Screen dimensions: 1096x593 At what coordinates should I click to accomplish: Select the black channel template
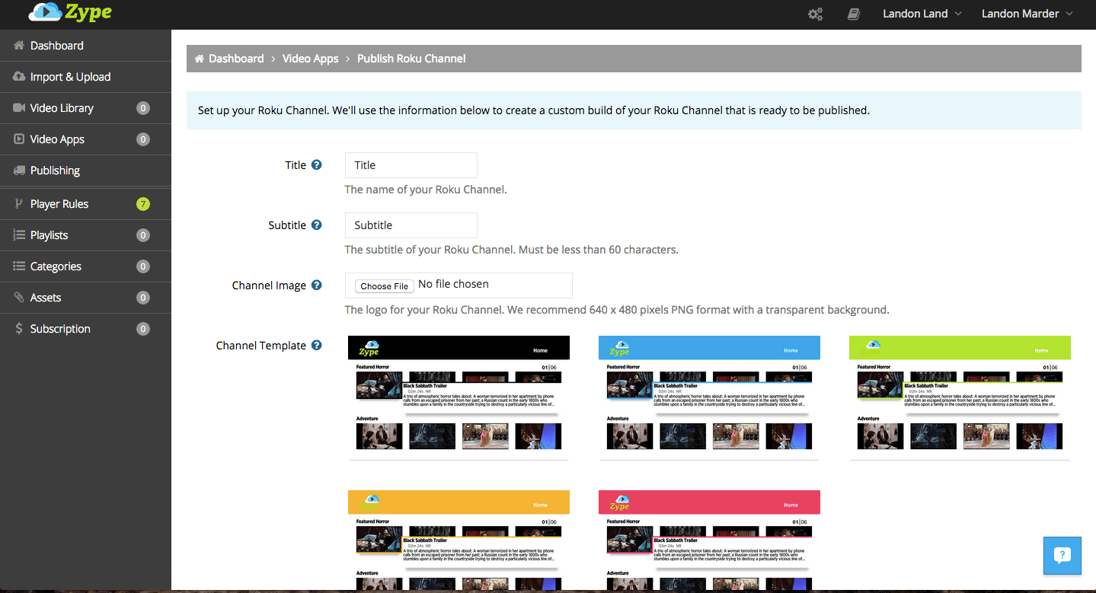459,398
